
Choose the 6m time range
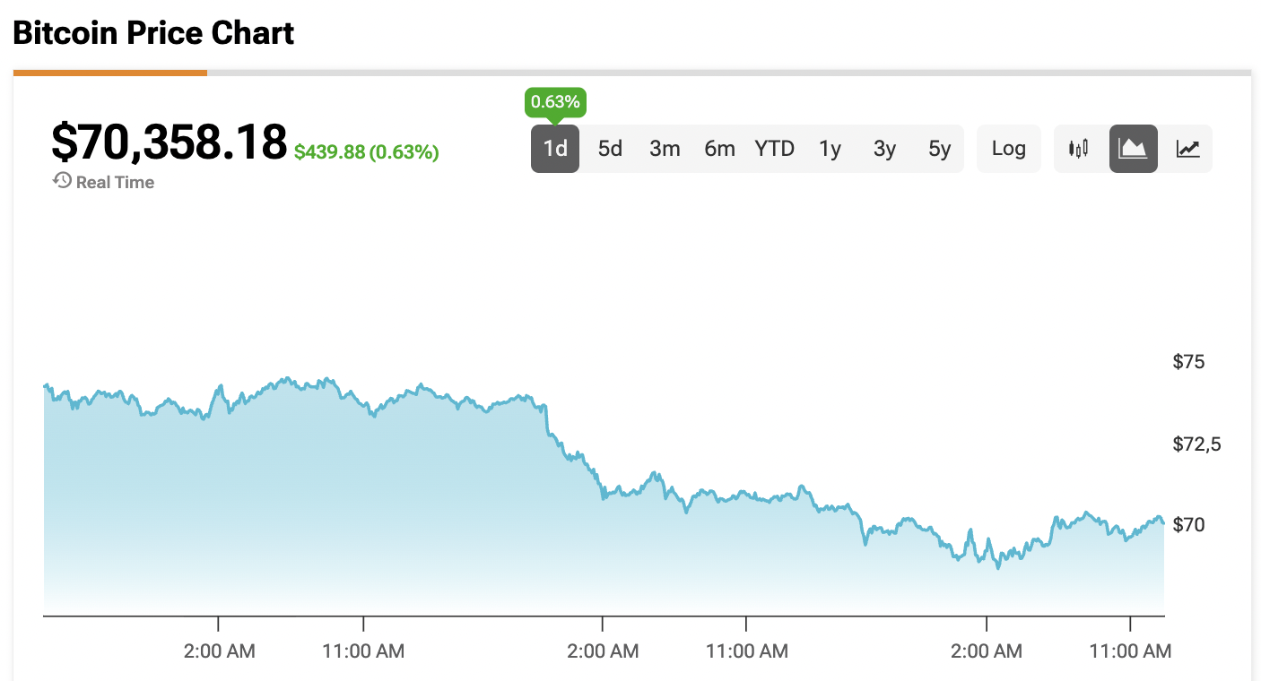pos(719,149)
